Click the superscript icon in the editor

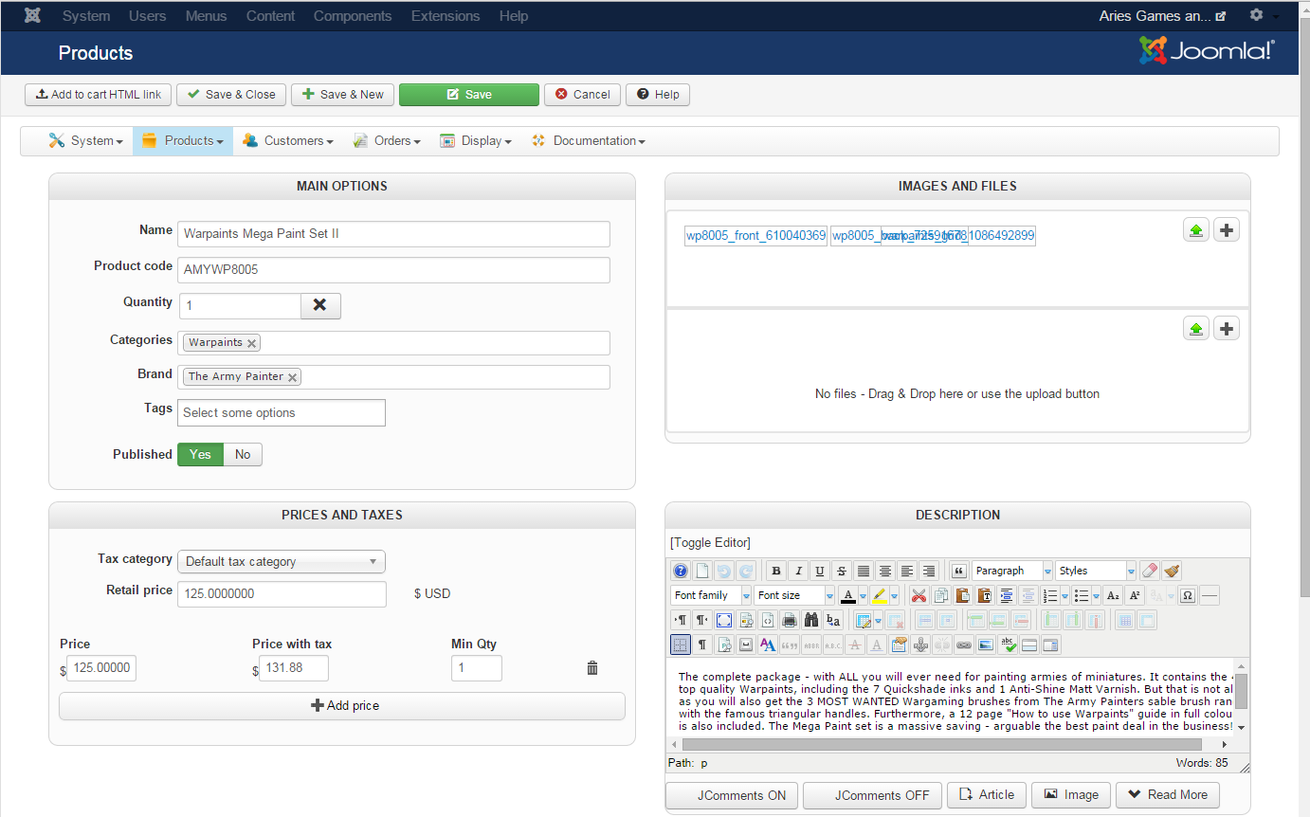tap(1135, 595)
